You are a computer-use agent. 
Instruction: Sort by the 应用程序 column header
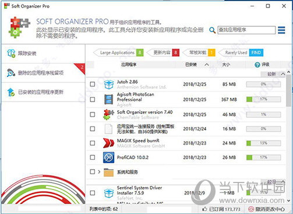tap(129, 65)
